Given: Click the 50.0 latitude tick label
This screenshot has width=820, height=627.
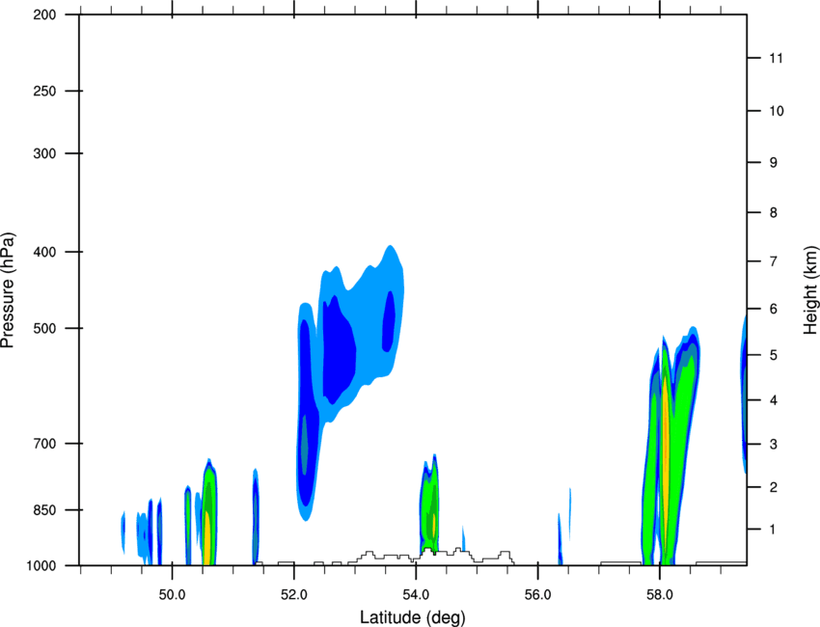Looking at the screenshot, I should (x=172, y=595).
